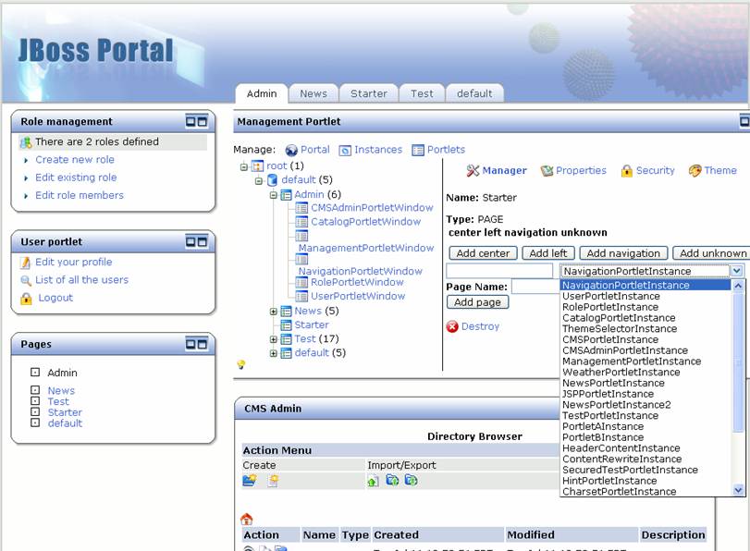Click the Properties icon
The image size is (750, 551).
(x=547, y=171)
